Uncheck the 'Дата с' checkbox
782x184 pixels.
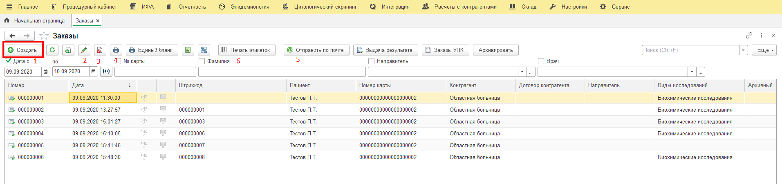click(x=8, y=61)
